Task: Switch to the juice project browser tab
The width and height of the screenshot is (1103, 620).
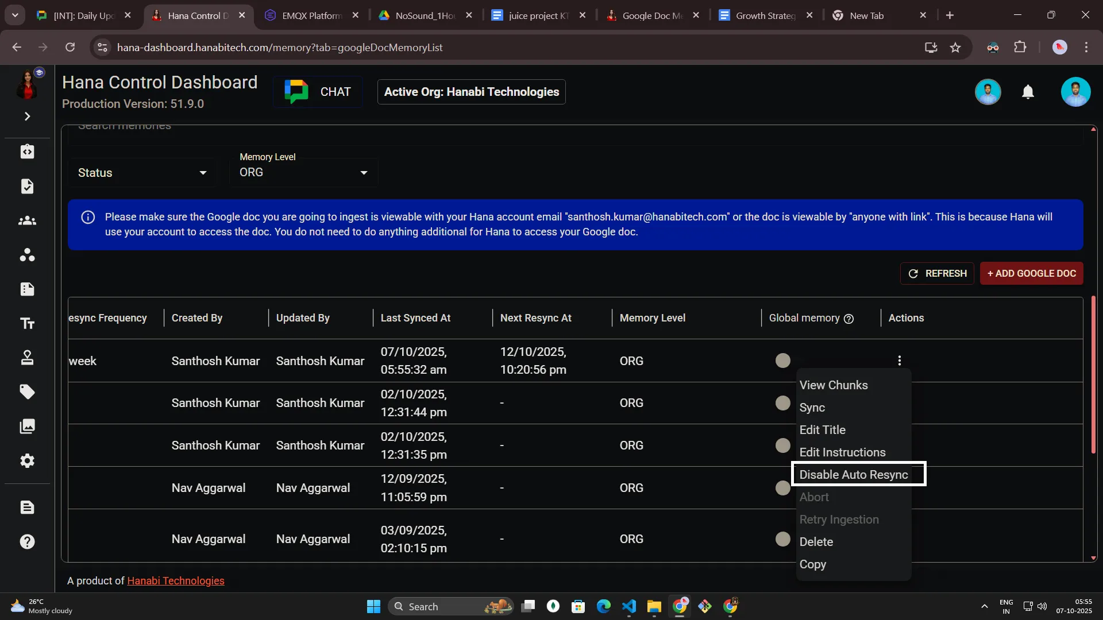Action: coord(534,15)
